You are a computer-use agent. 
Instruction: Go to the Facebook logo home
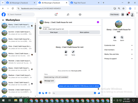[4, 15]
